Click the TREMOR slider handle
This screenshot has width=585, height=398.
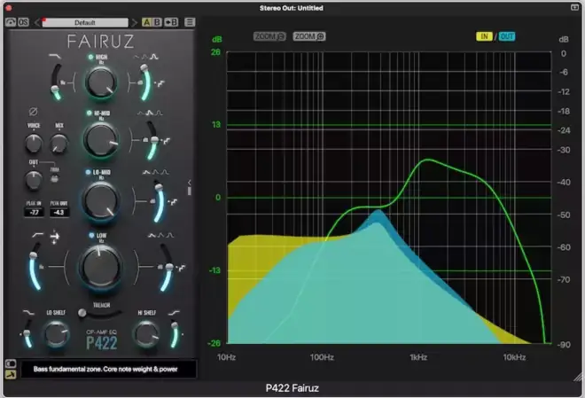[82, 313]
